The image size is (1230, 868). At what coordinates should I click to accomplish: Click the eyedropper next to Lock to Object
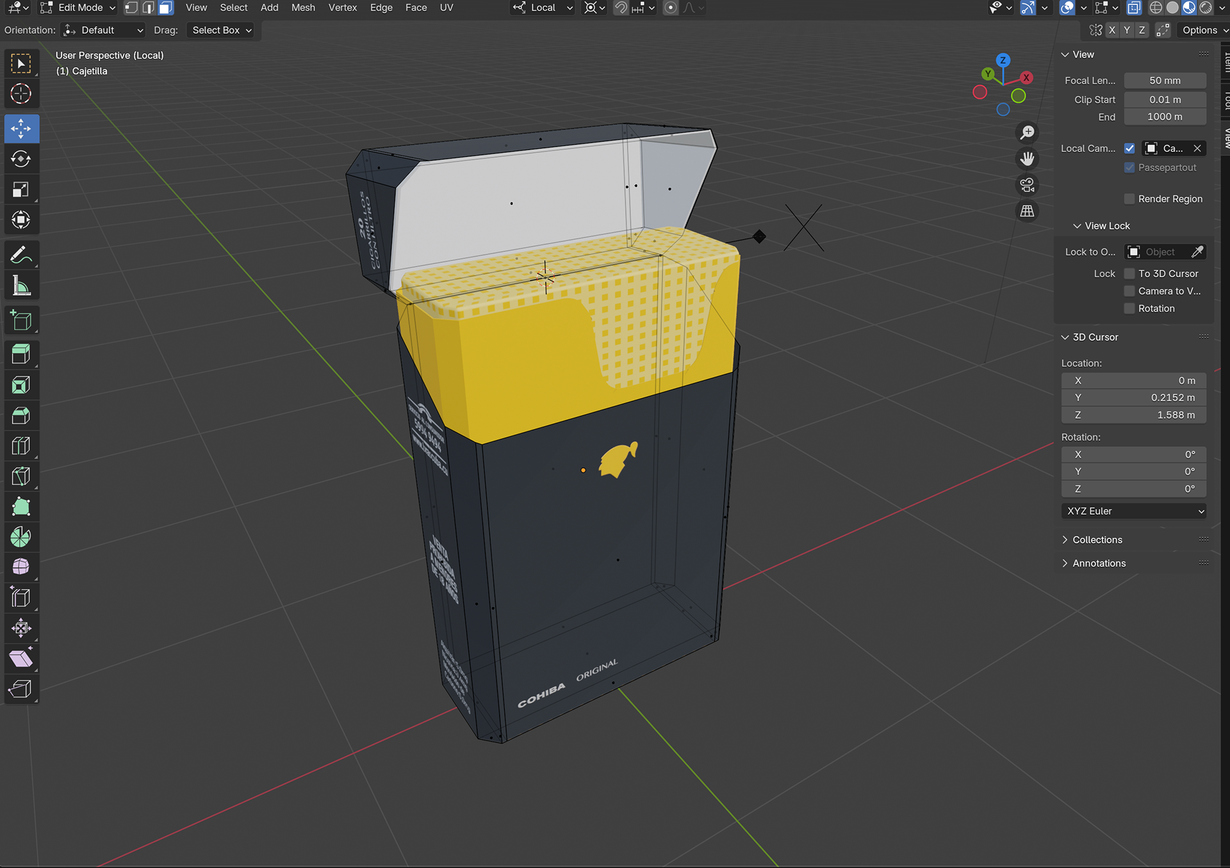pyautogui.click(x=1197, y=252)
